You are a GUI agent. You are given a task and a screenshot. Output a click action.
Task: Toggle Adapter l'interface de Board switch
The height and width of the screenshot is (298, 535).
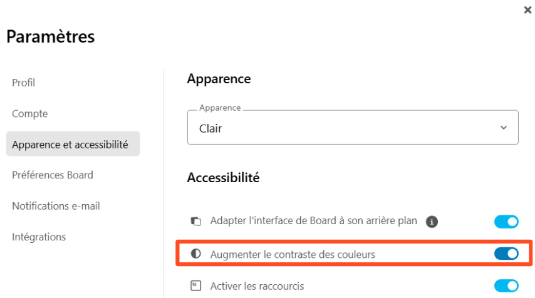(506, 221)
